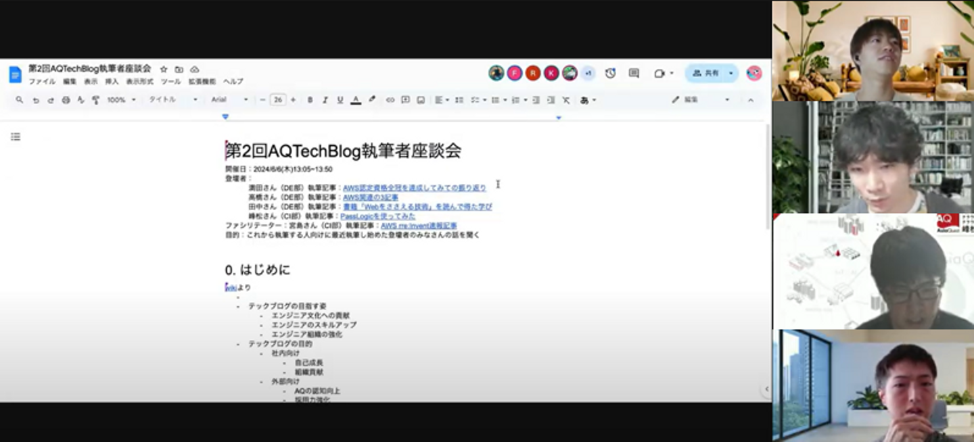
Task: Open the ヘルプ menu
Action: [233, 81]
